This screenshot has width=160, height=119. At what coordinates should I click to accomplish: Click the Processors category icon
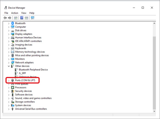point(13,88)
